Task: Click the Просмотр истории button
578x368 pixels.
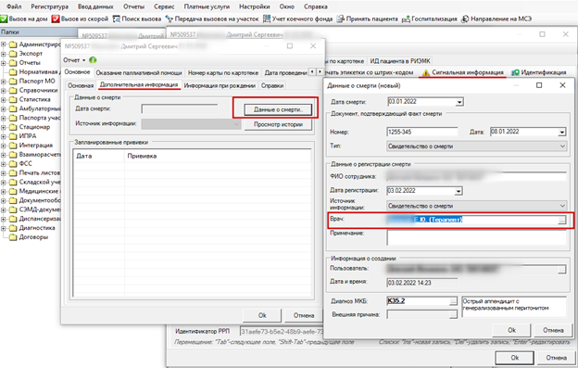Action: [x=278, y=124]
